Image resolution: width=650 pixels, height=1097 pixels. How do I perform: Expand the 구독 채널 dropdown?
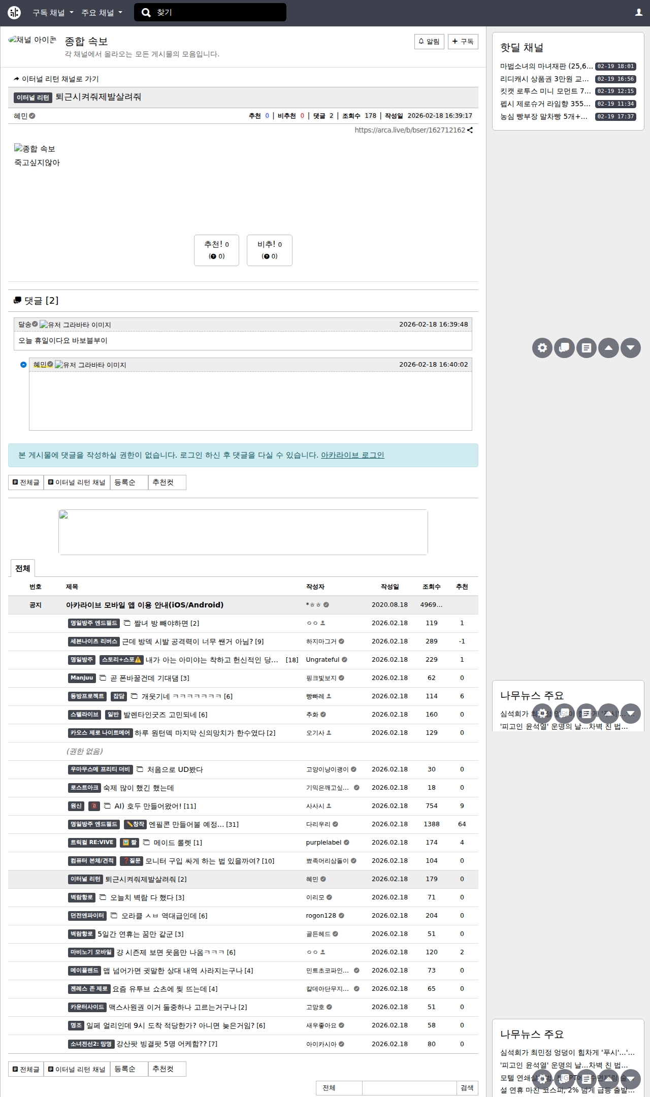tap(53, 13)
